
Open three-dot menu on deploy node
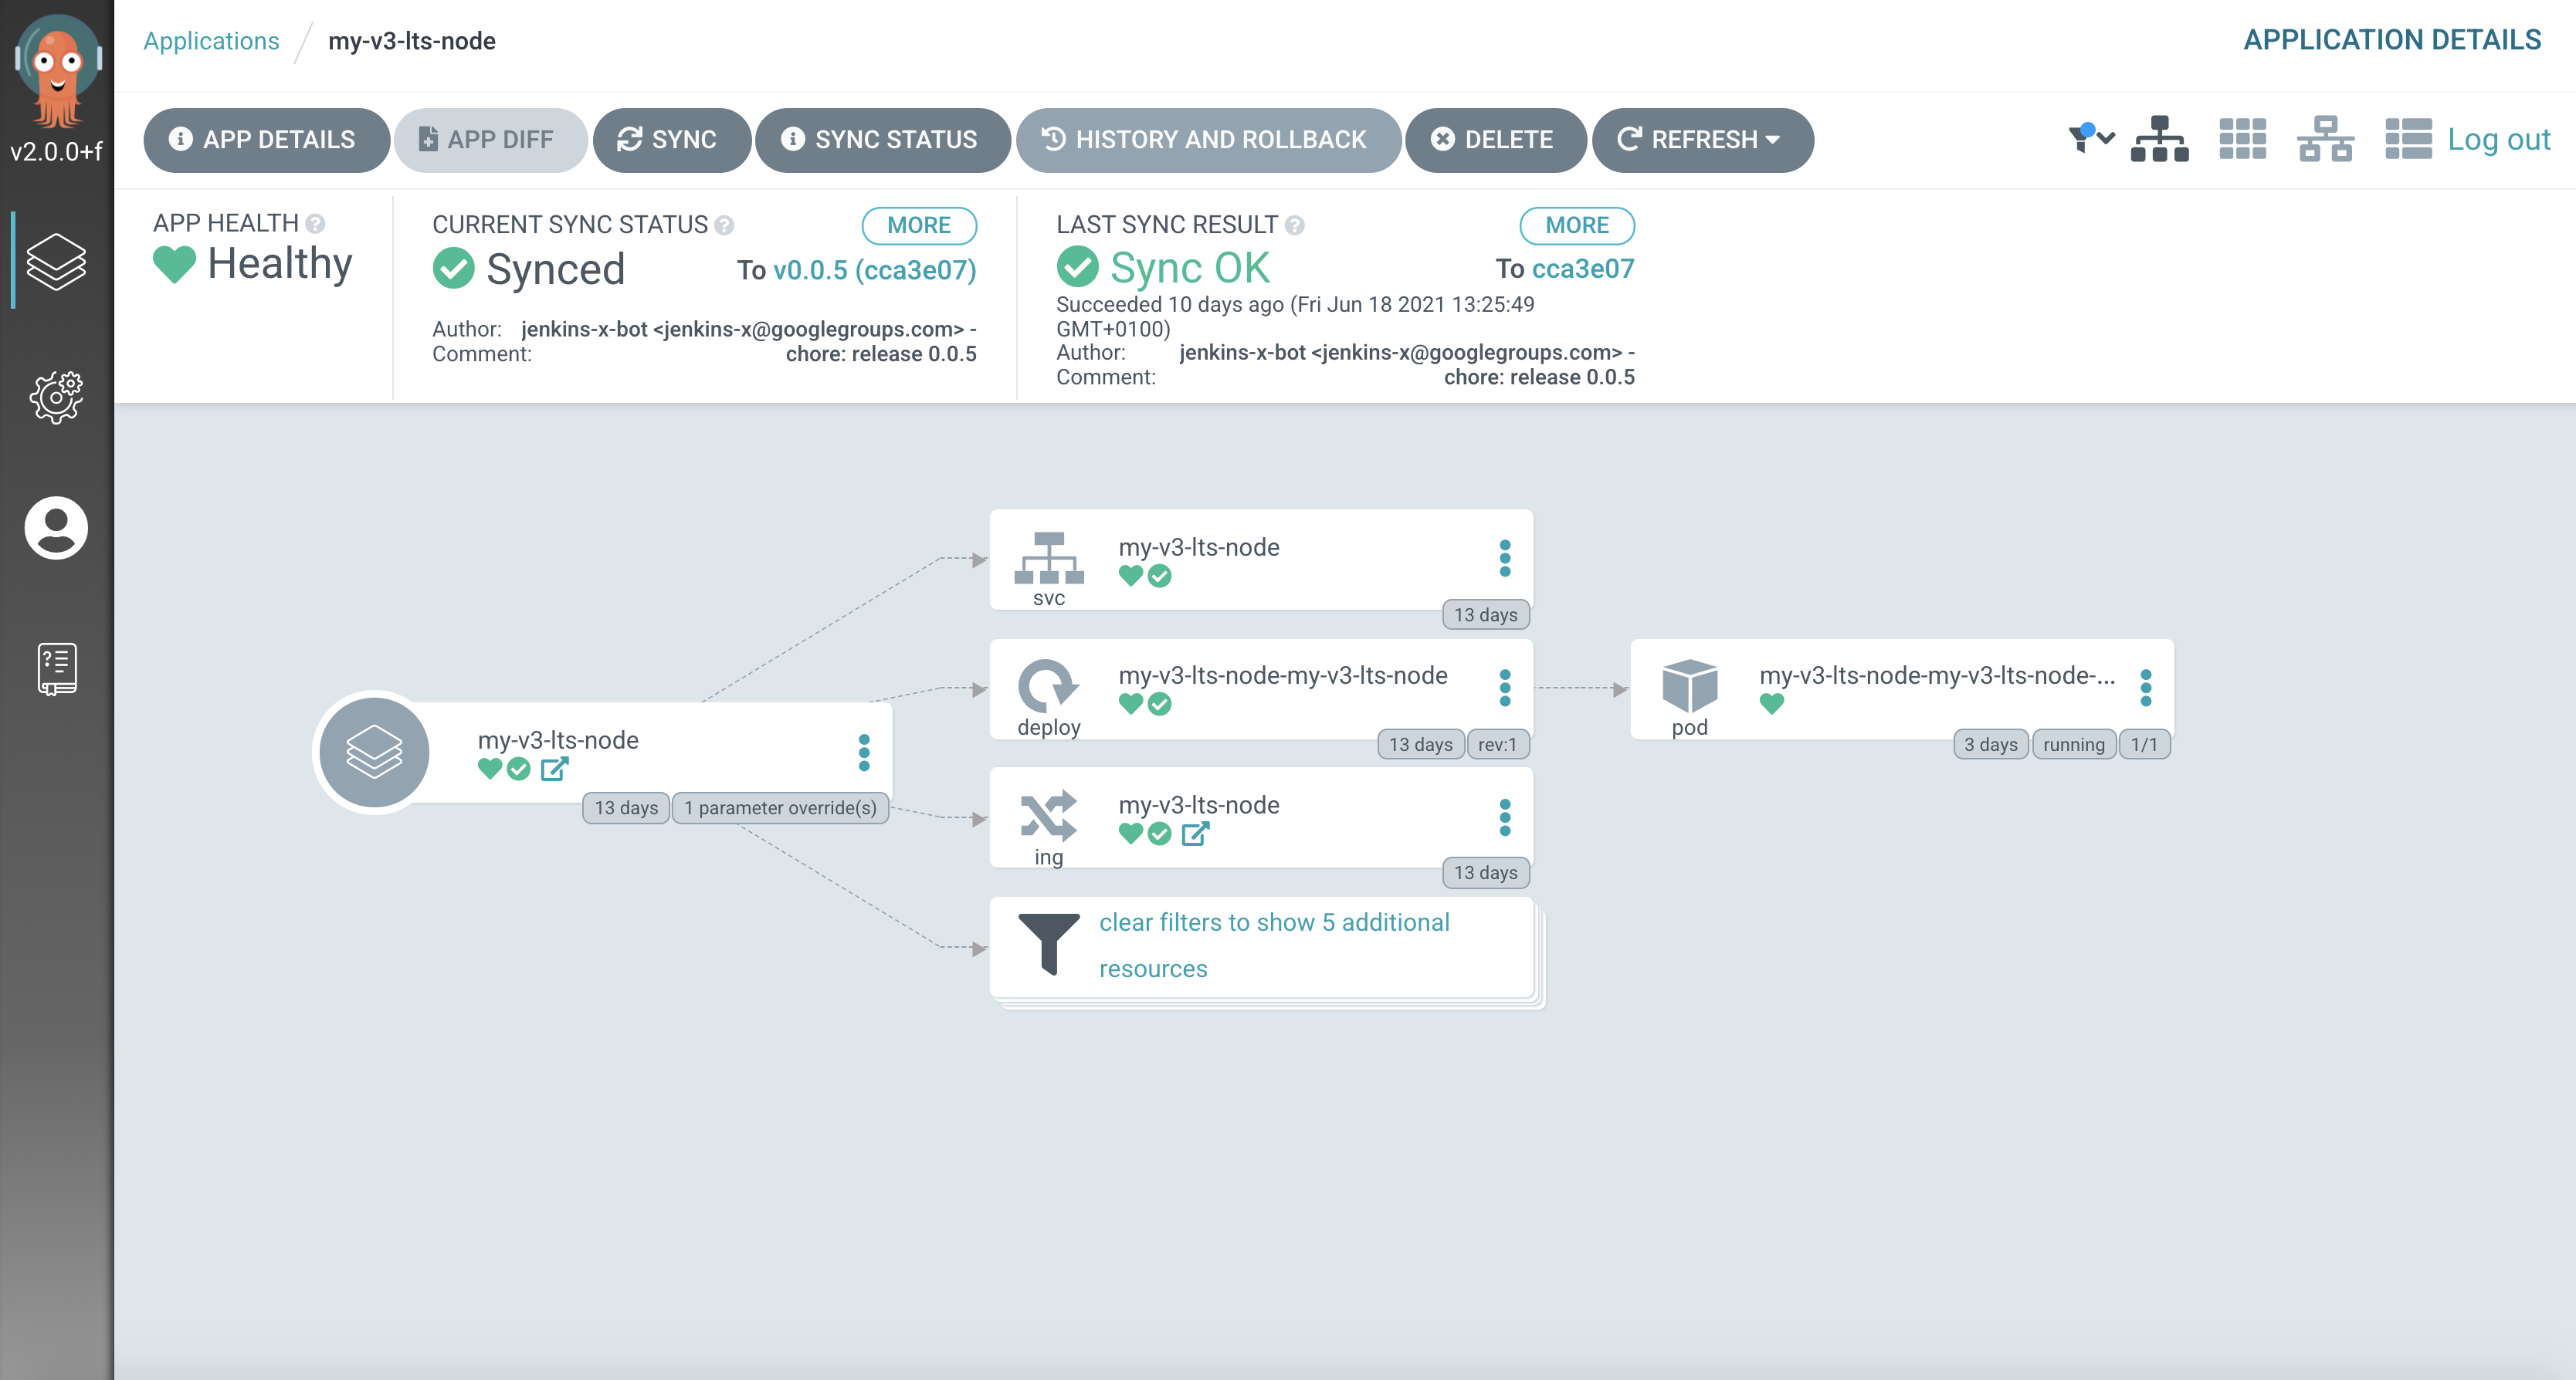[x=1504, y=688]
